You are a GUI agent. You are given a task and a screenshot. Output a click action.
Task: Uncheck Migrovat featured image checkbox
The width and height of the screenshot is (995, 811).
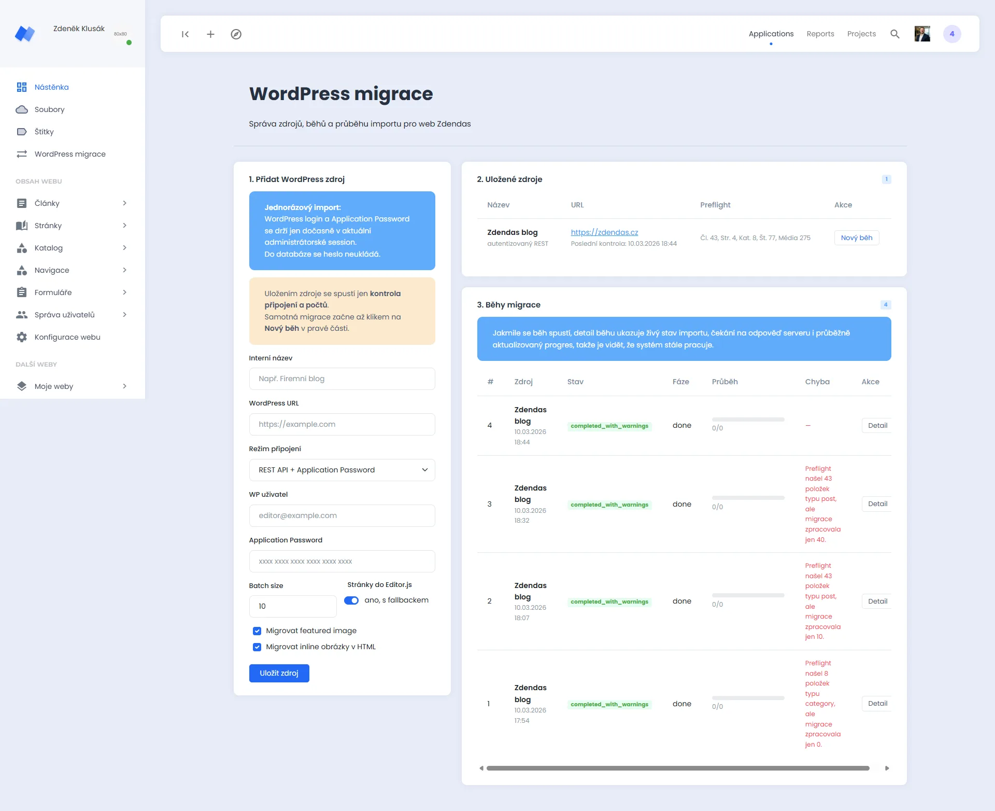pyautogui.click(x=257, y=631)
